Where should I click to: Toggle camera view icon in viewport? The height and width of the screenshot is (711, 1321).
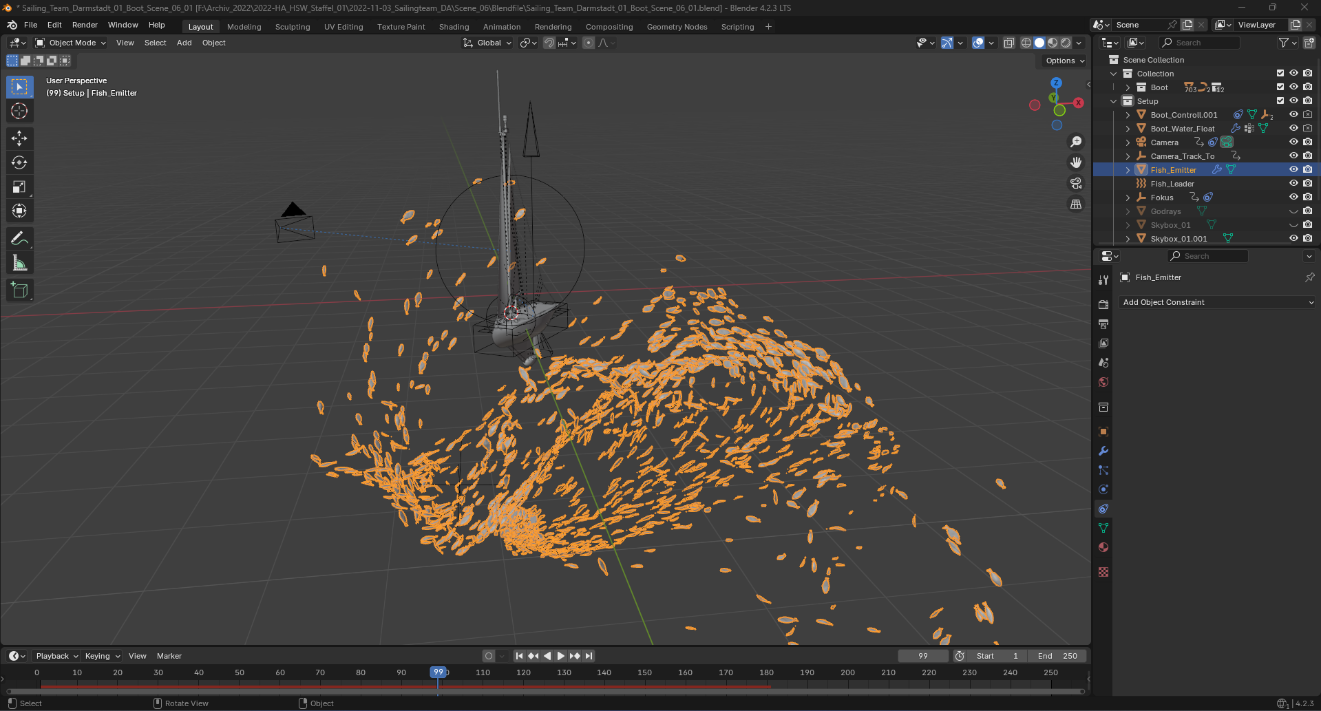1076,183
